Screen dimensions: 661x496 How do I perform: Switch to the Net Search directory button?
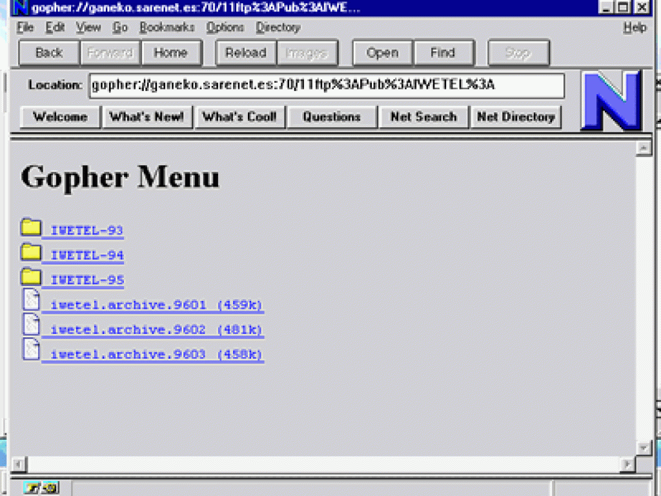[423, 117]
